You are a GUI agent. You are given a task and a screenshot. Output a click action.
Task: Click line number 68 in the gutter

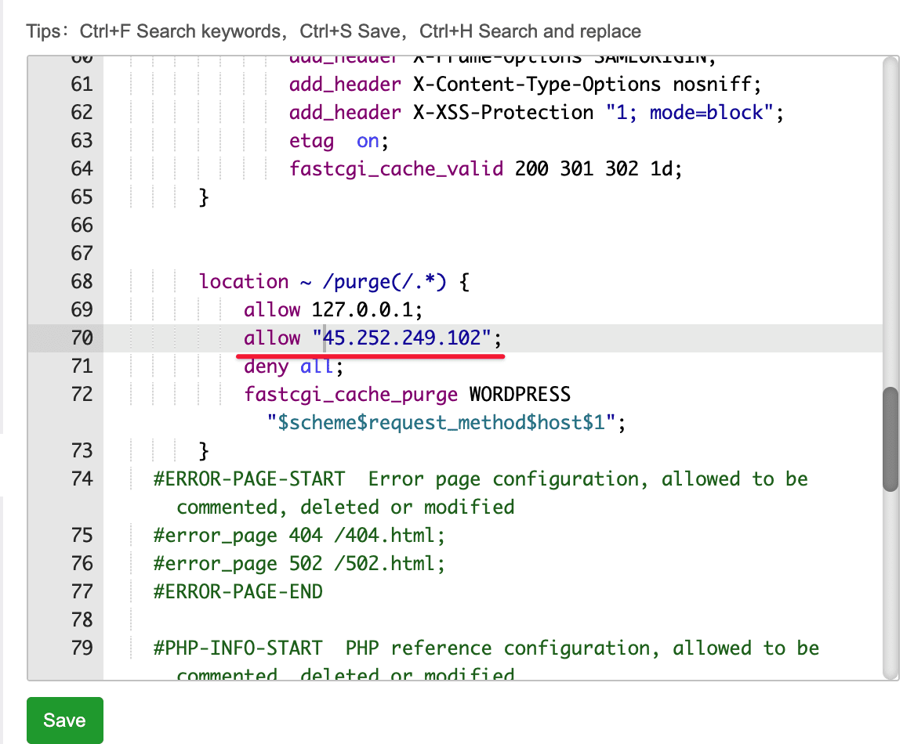click(x=82, y=282)
